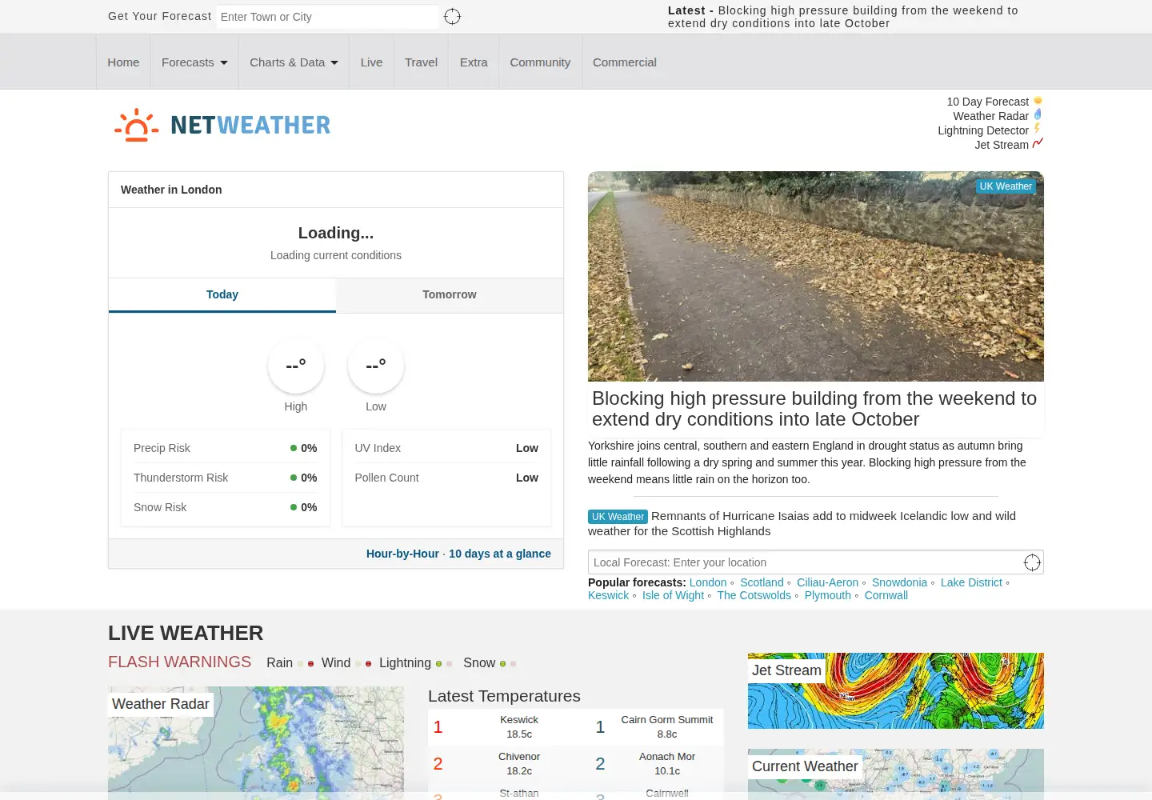Open the Keswick link in popular forecasts
1152x800 pixels.
[x=609, y=595]
